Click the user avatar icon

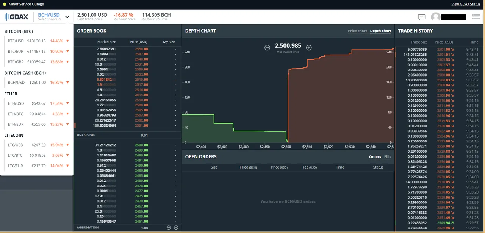click(436, 17)
